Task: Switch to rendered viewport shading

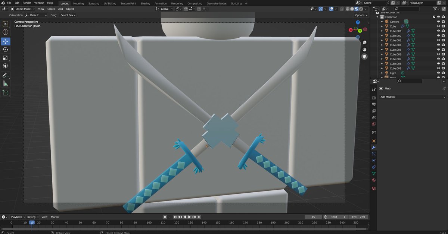Action: pos(361,9)
